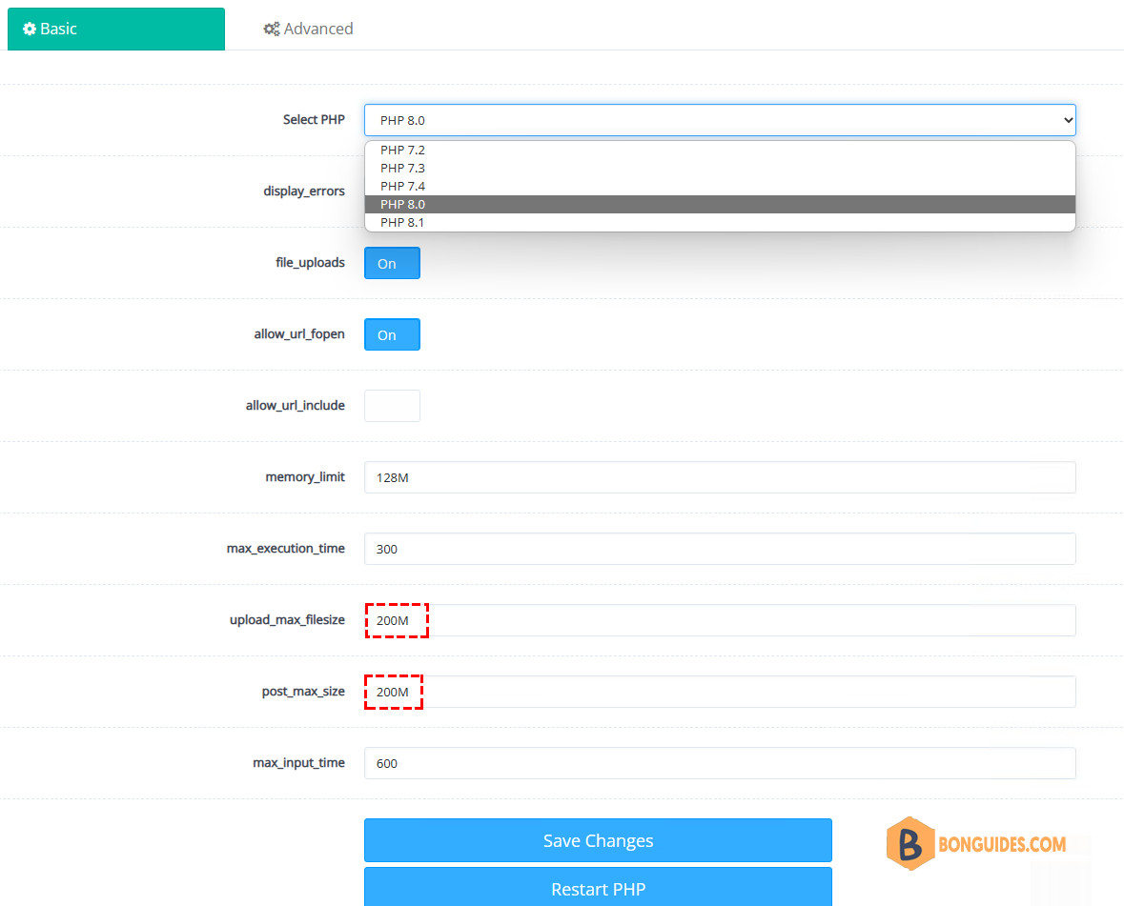1124x906 pixels.
Task: Click the Save Changes button
Action: tap(598, 840)
